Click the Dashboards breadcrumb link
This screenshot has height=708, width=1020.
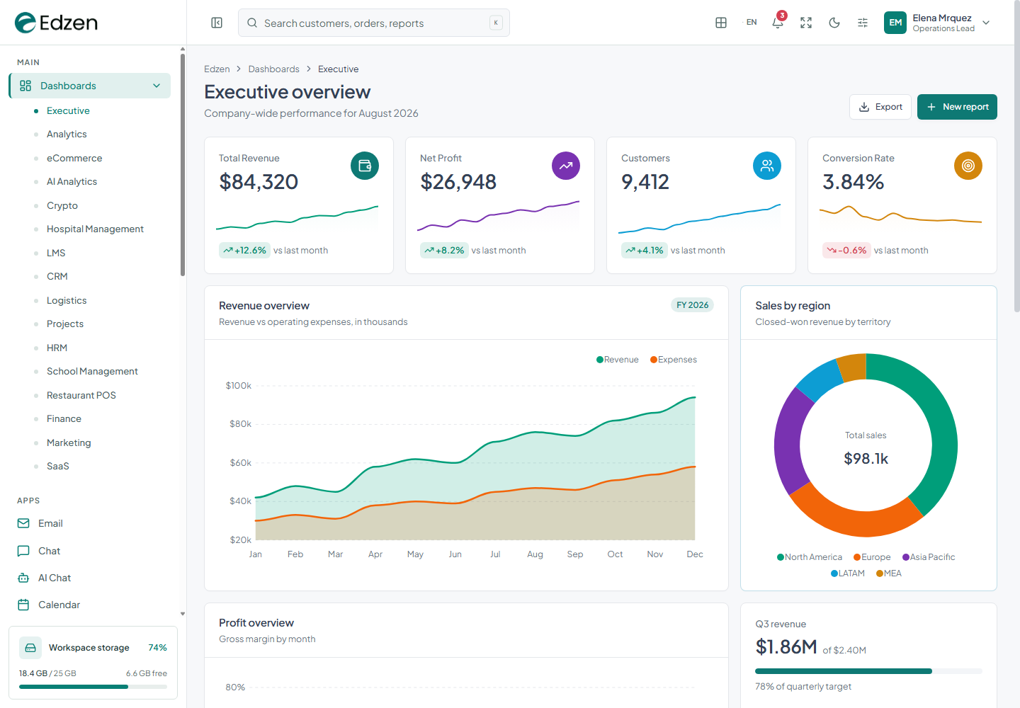(273, 69)
